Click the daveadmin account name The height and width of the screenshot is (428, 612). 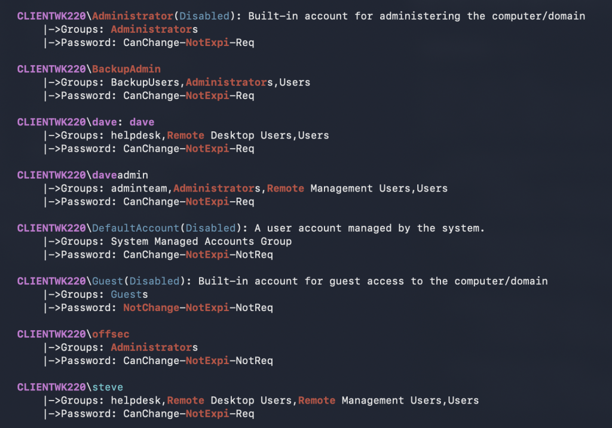click(120, 175)
